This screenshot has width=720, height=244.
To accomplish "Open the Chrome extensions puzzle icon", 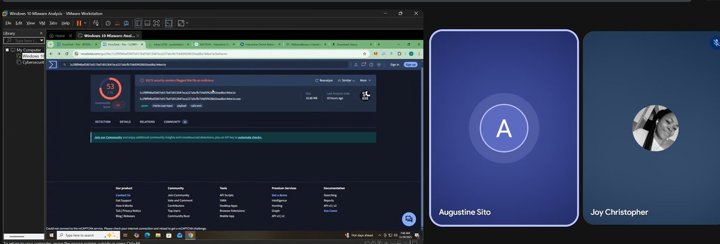I will click(x=399, y=54).
